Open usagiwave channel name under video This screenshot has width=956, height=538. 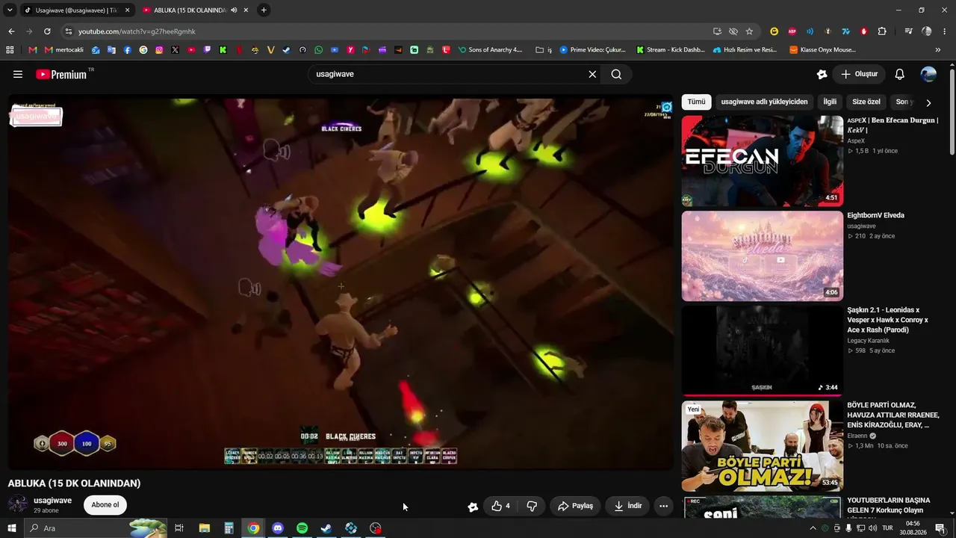click(53, 501)
